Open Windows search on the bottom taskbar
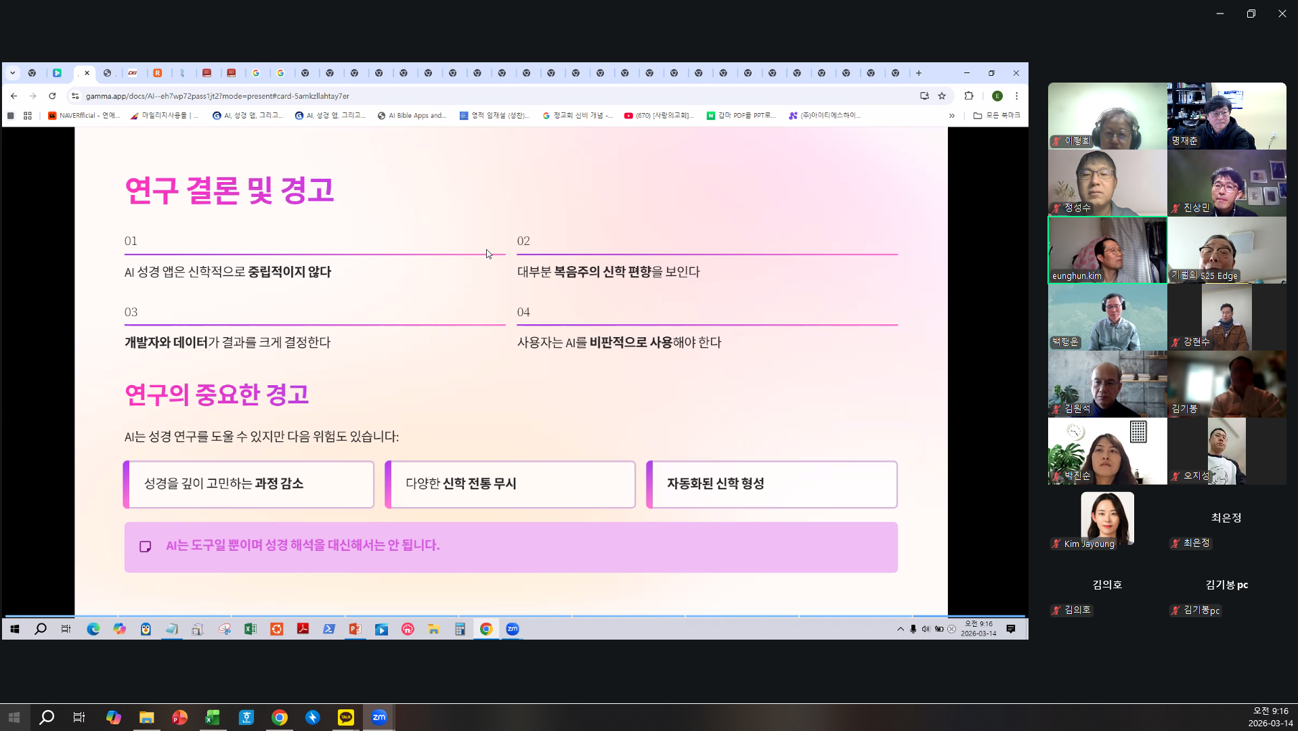 tap(47, 717)
